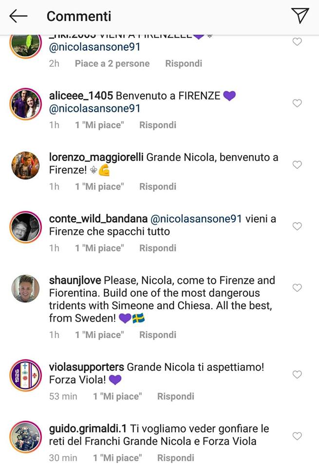319x467 pixels.
Task: Like shaunjlove's comment via heart icon
Action: (297, 287)
